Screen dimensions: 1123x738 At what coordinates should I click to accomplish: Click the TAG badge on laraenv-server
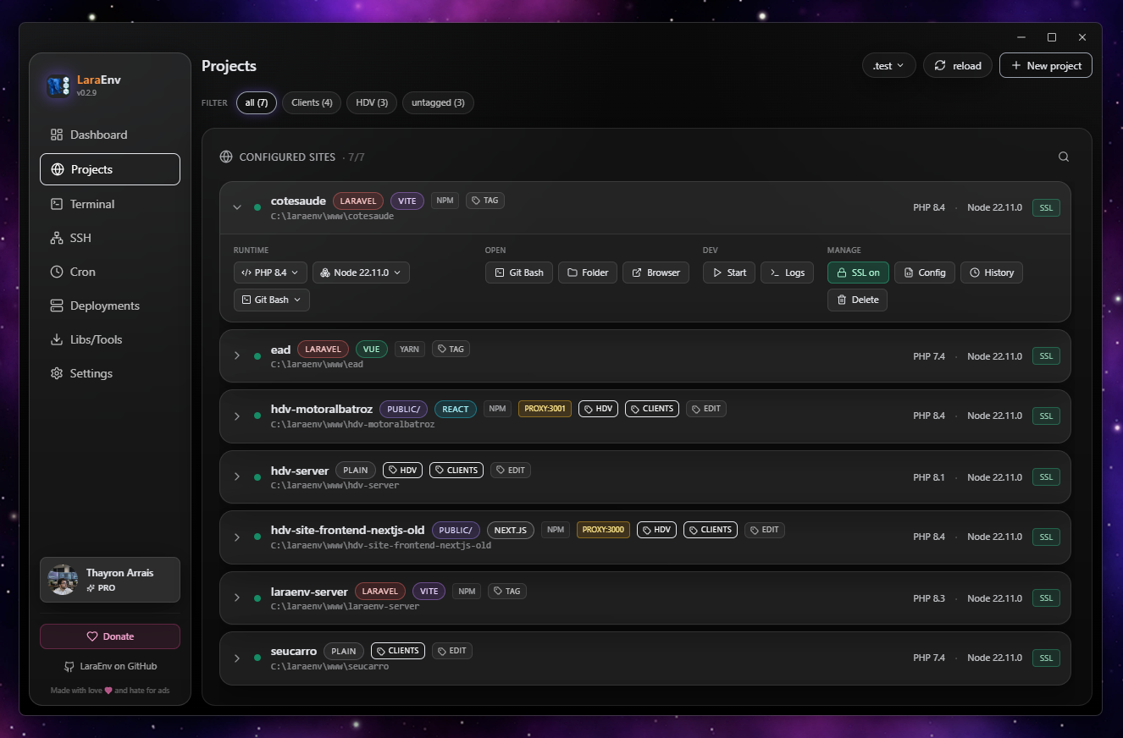point(507,591)
